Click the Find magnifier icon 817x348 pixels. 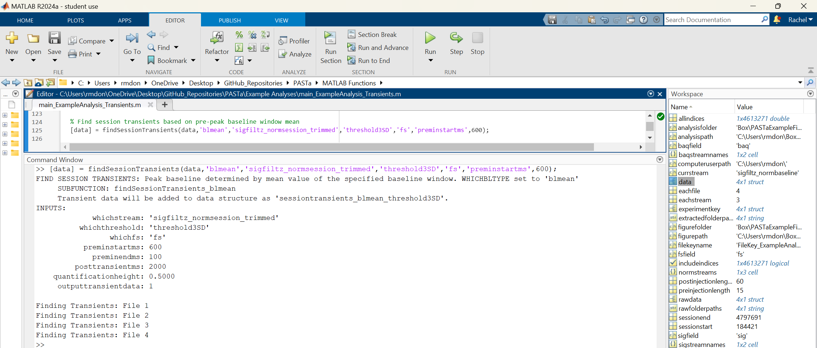(x=151, y=47)
